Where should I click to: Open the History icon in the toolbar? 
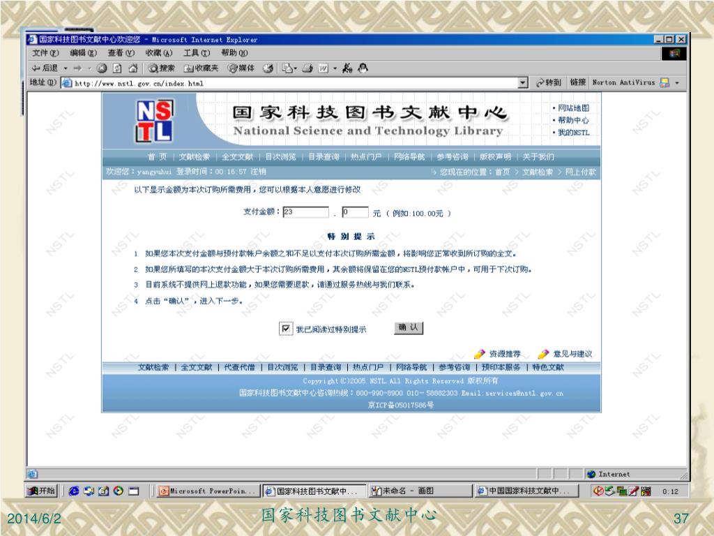[x=268, y=68]
